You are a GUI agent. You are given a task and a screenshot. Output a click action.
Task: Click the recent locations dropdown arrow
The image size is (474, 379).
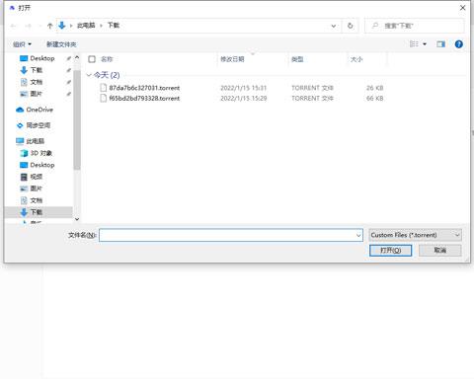(39, 26)
